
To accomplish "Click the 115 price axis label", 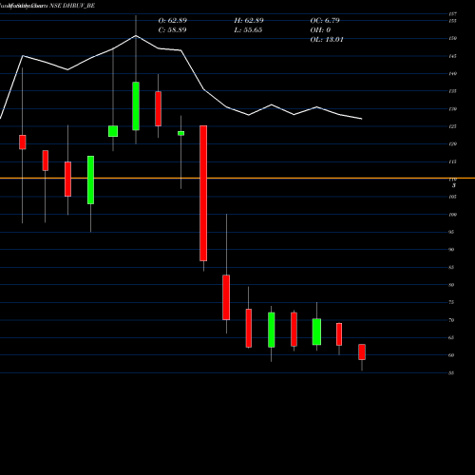I will 453,161.
